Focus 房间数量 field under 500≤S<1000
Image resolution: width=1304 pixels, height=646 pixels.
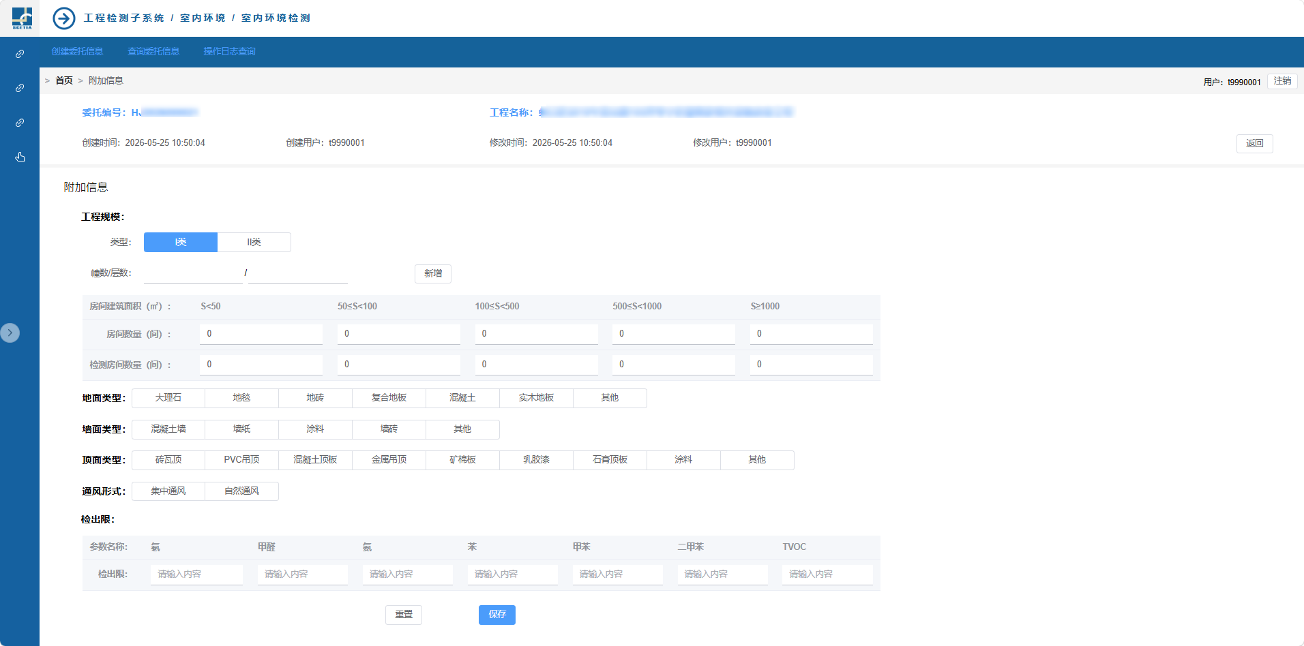(x=674, y=334)
